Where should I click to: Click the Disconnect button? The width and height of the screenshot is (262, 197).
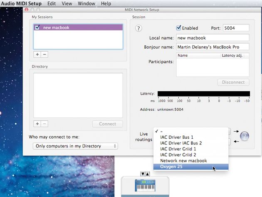pos(233,82)
